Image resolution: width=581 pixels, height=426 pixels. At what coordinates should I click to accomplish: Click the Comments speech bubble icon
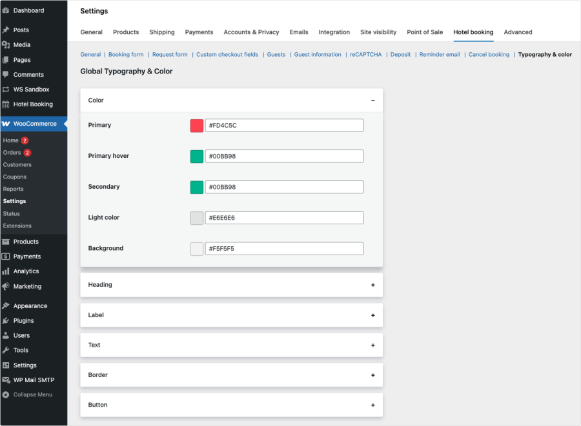(x=6, y=75)
